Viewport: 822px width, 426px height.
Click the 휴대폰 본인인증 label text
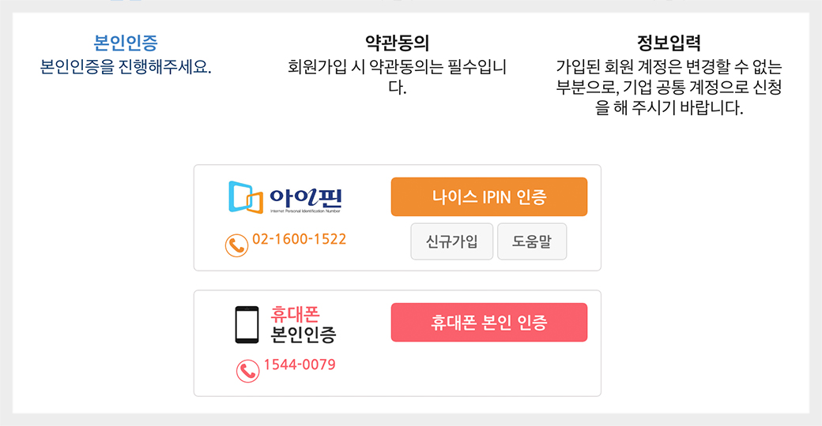coord(304,324)
